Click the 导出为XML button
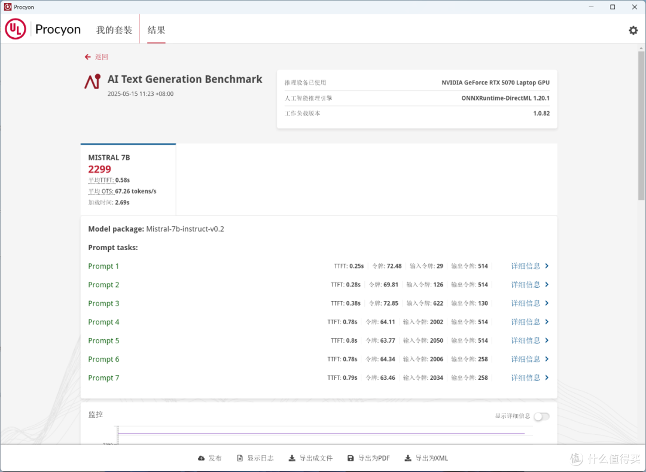Image resolution: width=646 pixels, height=472 pixels. (x=426, y=458)
